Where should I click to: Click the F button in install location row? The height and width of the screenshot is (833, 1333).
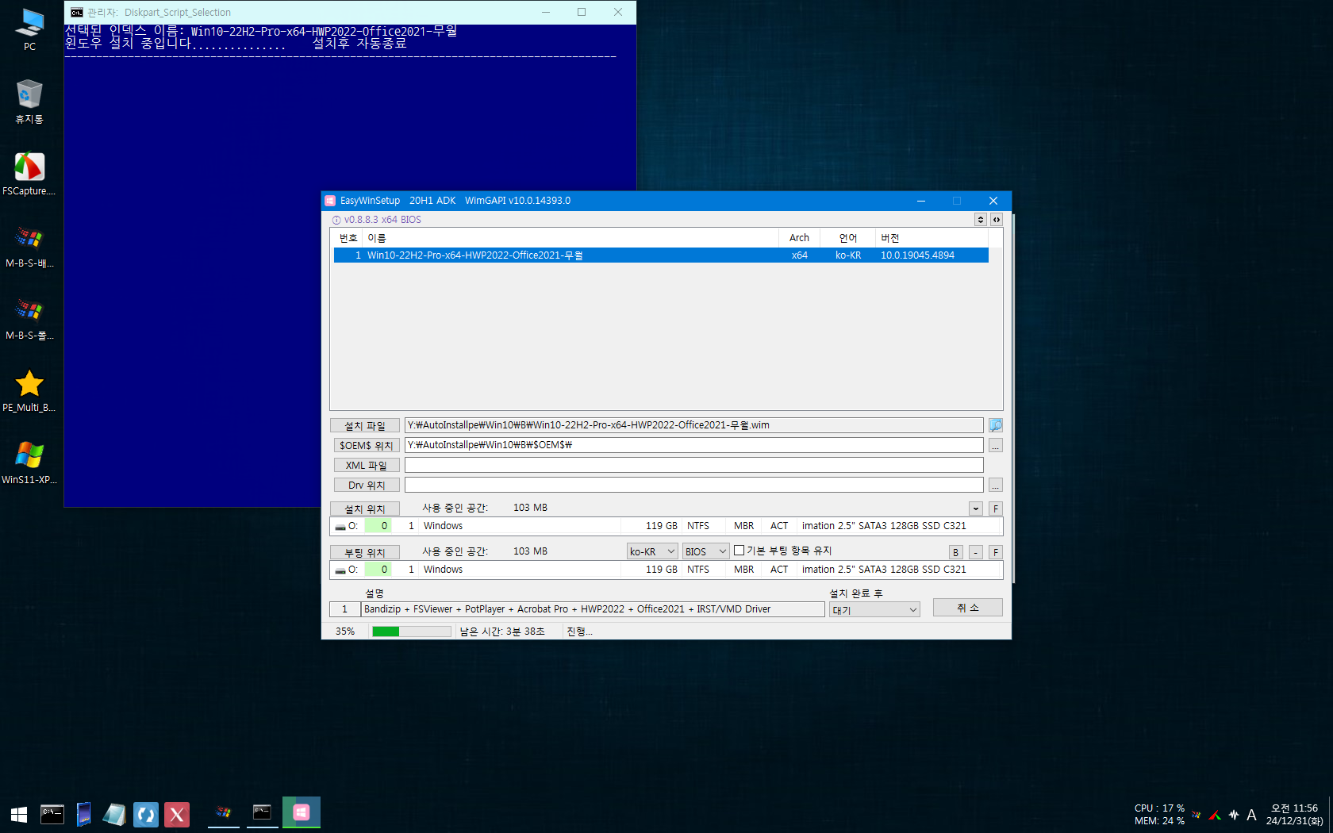coord(996,509)
